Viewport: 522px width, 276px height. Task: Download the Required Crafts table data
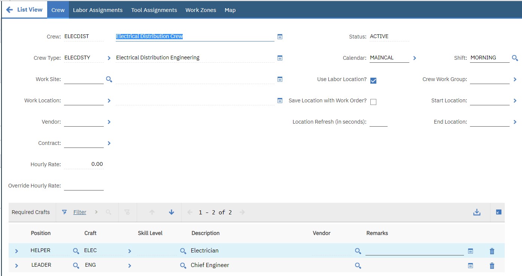pyautogui.click(x=477, y=212)
